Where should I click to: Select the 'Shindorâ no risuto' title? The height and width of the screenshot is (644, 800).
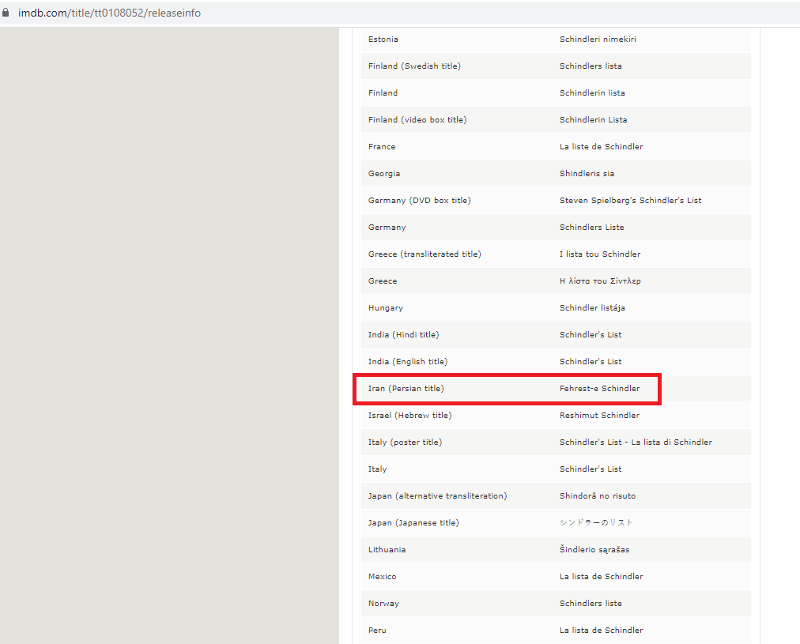[x=598, y=496]
